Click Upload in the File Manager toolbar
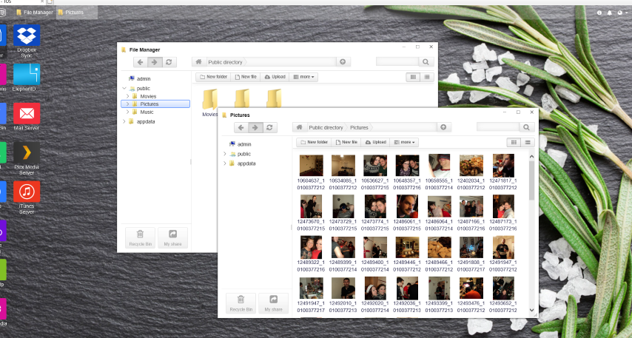 (275, 76)
